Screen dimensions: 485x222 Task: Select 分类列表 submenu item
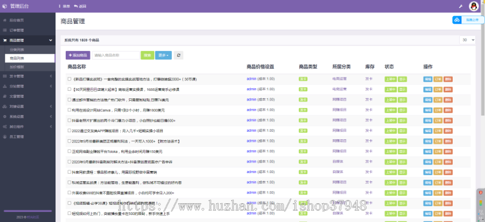coord(17,49)
